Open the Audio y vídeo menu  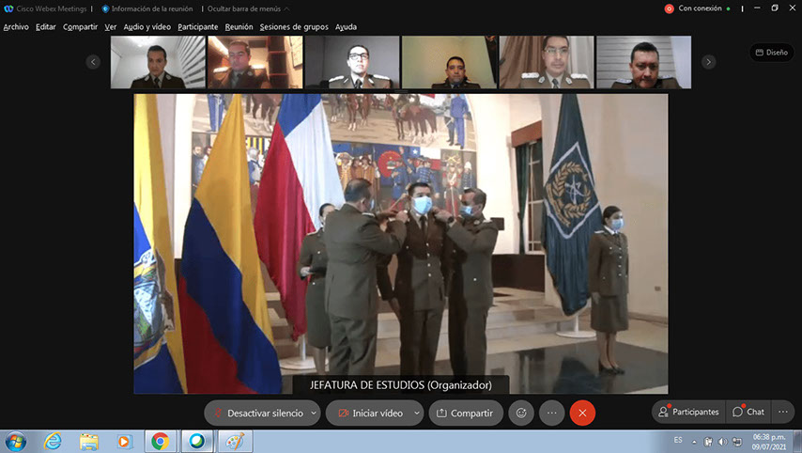(147, 27)
